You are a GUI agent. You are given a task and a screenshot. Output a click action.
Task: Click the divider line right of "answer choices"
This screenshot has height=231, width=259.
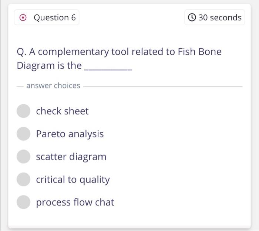click(x=163, y=86)
